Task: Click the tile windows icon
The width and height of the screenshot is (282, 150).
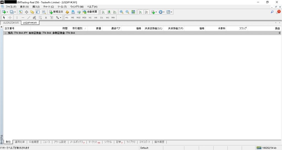Action: tap(133, 12)
